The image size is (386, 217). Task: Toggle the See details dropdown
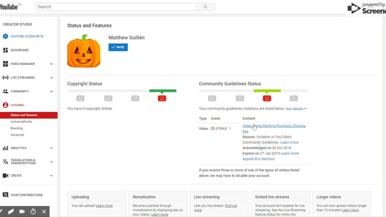(x=296, y=109)
